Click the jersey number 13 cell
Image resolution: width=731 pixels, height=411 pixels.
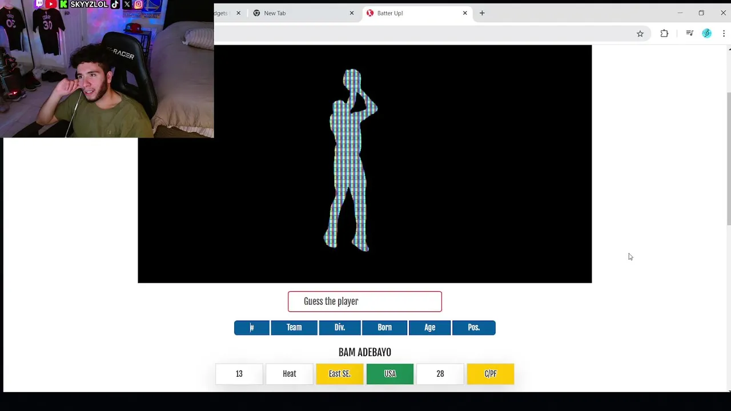click(239, 374)
